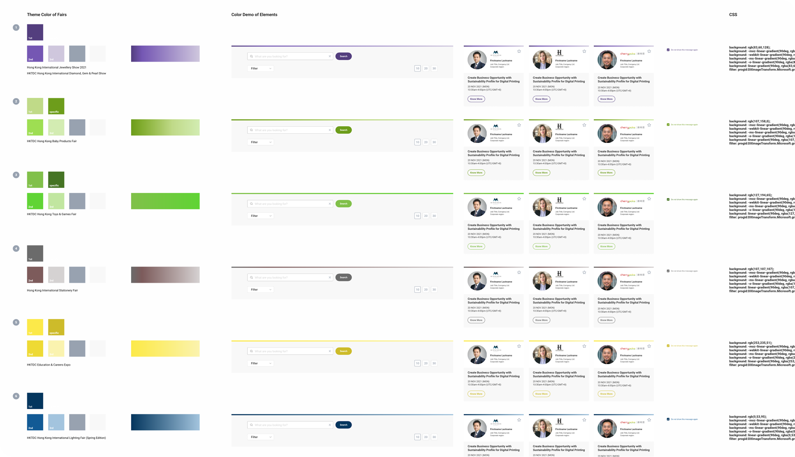Expand the Filter dropdown in the grey Stationery Fair row
795x457 pixels.
point(260,290)
